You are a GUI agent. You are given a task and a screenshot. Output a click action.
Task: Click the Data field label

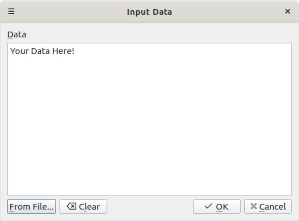click(x=17, y=35)
